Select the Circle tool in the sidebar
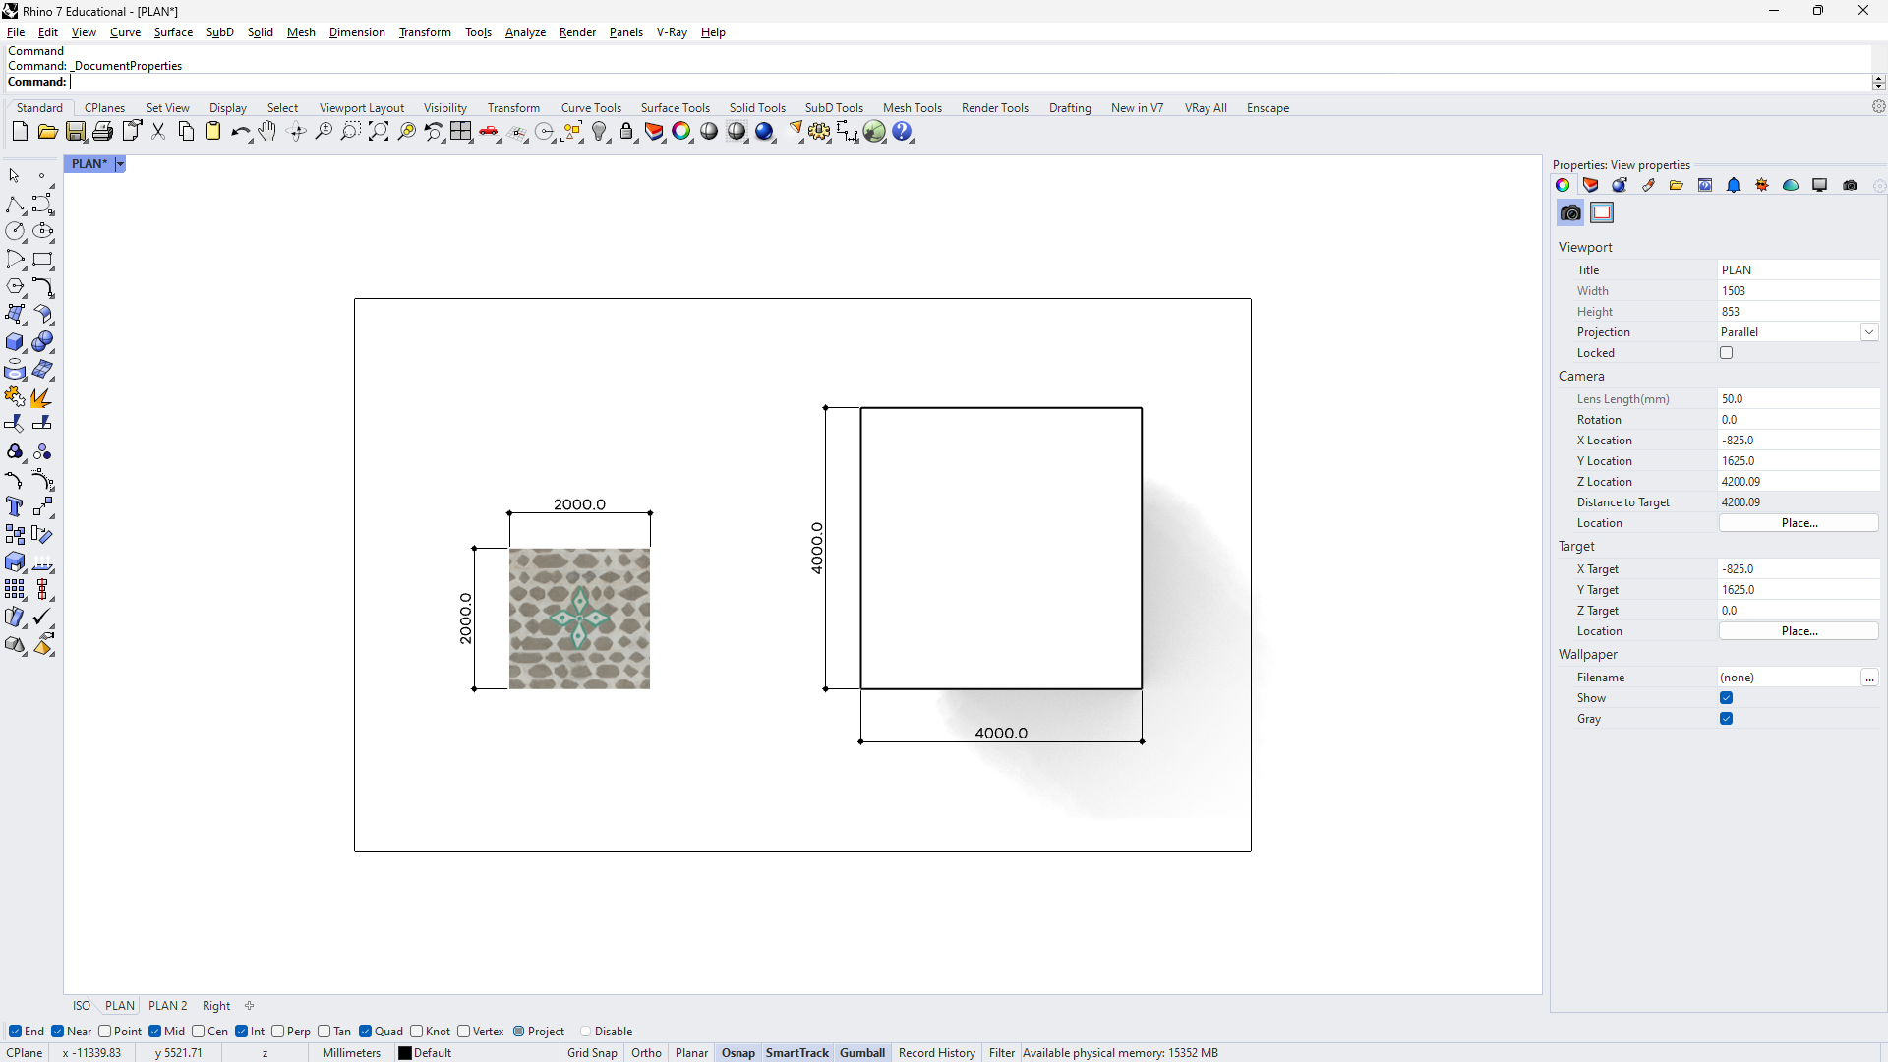This screenshot has width=1888, height=1062. click(15, 231)
